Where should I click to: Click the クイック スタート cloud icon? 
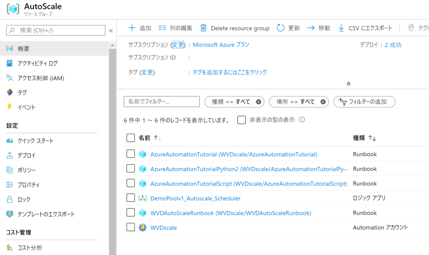[x=10, y=140]
